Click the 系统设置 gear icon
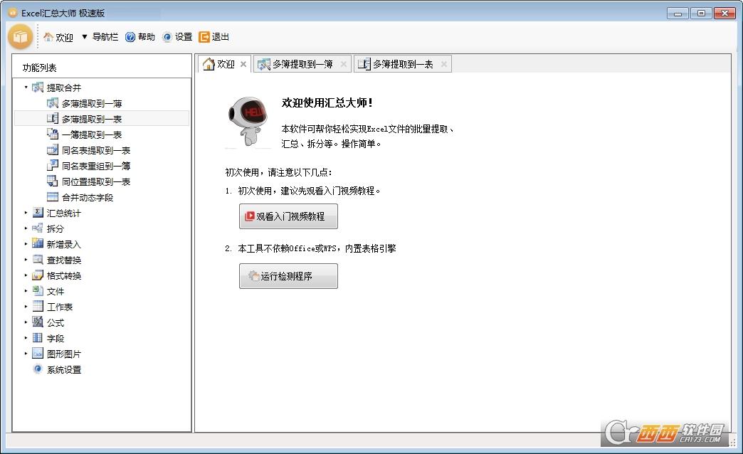This screenshot has width=743, height=454. (x=38, y=369)
